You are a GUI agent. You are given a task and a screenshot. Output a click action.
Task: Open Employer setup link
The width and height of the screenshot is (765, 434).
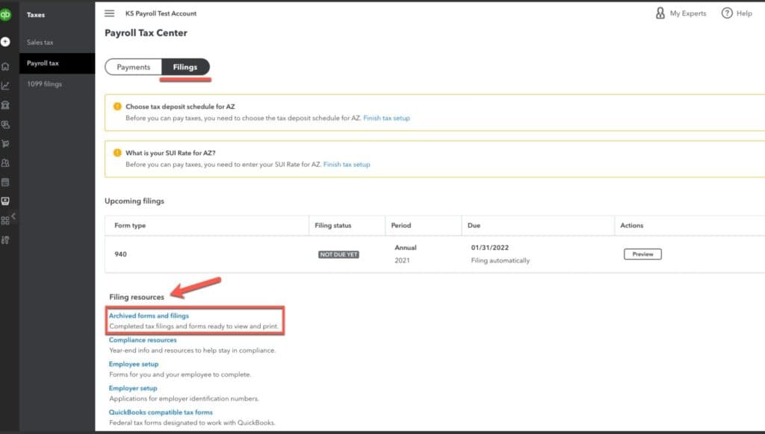133,388
